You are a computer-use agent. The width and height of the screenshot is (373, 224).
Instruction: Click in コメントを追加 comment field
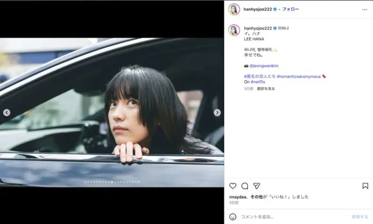[x=294, y=217]
